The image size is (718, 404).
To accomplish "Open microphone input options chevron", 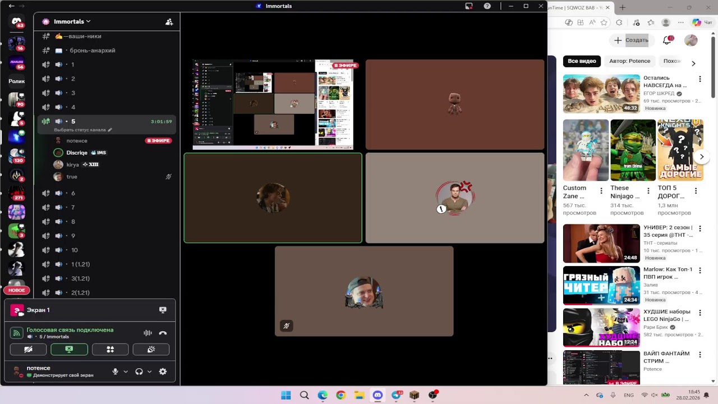I will (126, 371).
